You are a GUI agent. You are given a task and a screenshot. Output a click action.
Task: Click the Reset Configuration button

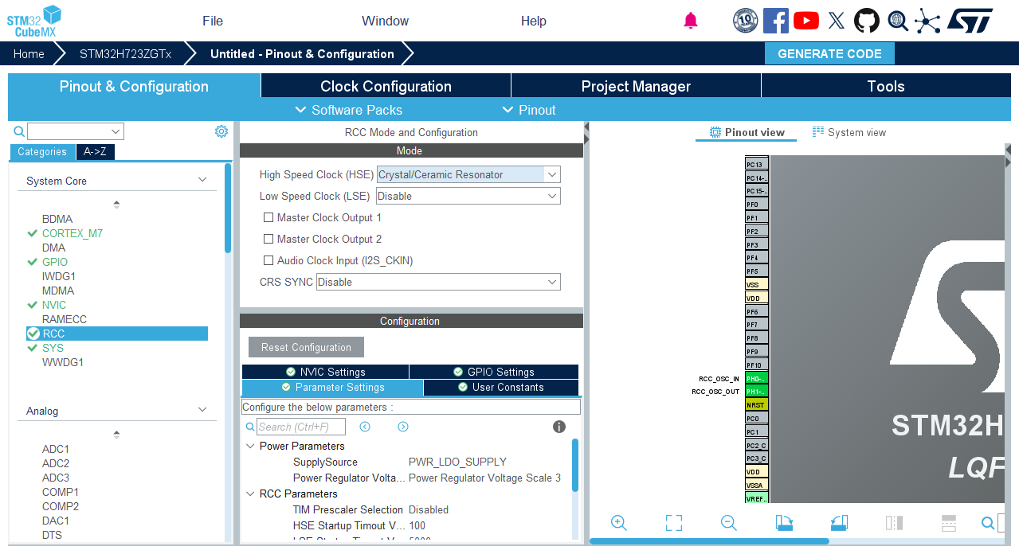coord(306,347)
